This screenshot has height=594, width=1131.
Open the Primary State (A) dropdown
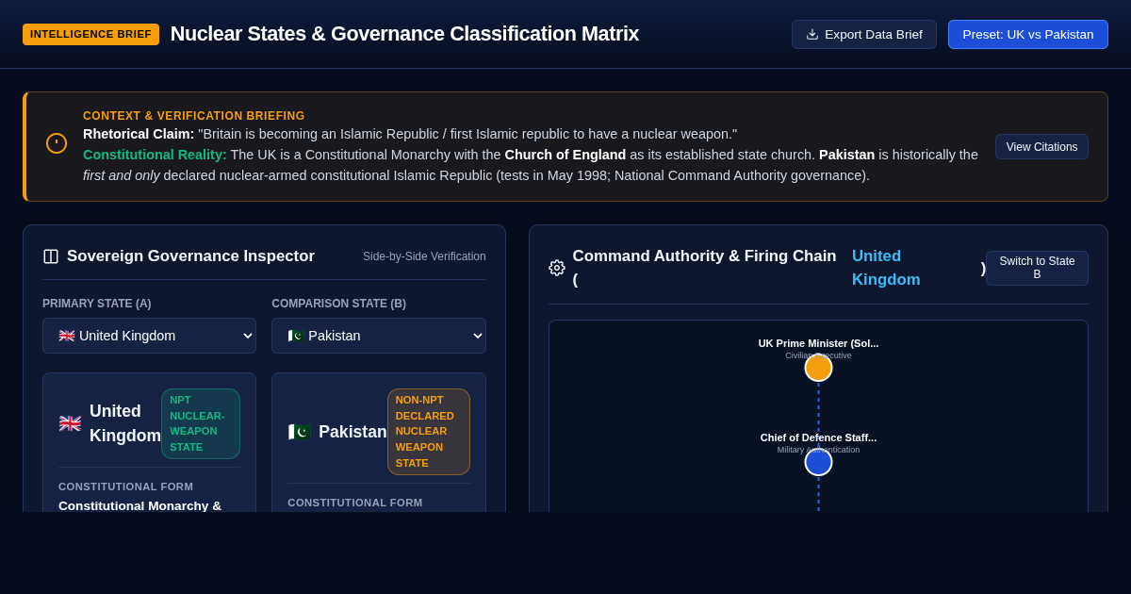149,336
